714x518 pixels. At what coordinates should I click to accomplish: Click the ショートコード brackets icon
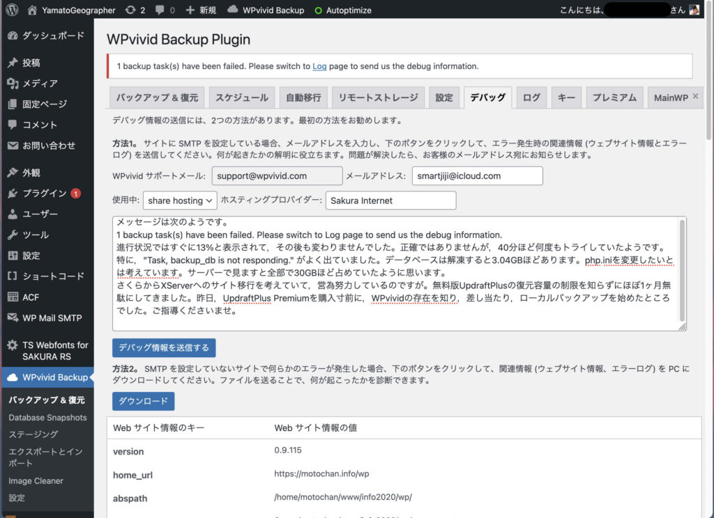[x=13, y=276]
